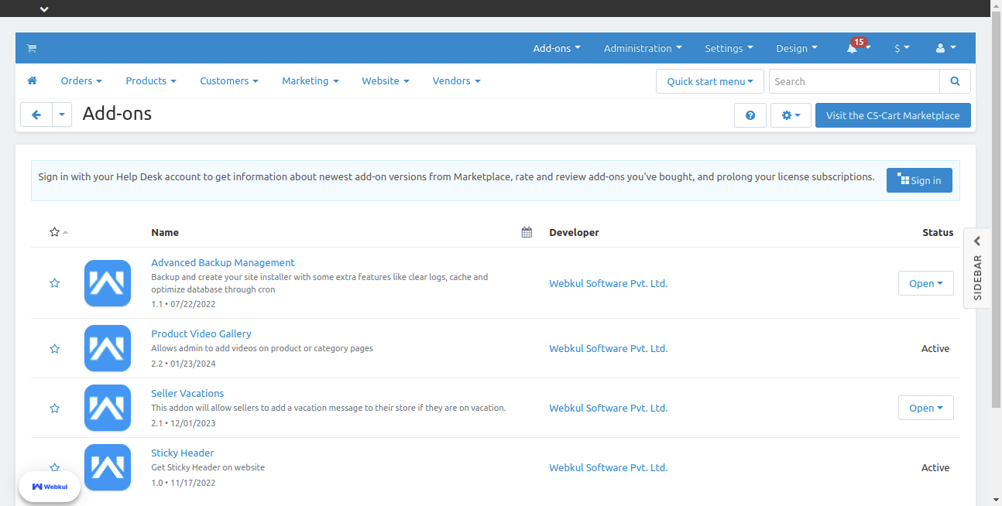Sort add-ons by calendar date icon
The width and height of the screenshot is (1002, 506).
click(527, 232)
